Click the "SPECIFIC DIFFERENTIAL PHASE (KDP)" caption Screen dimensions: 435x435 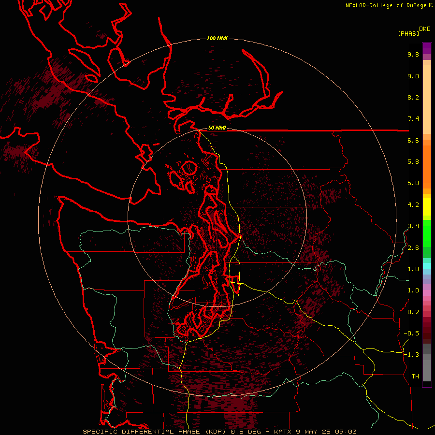[154, 432]
